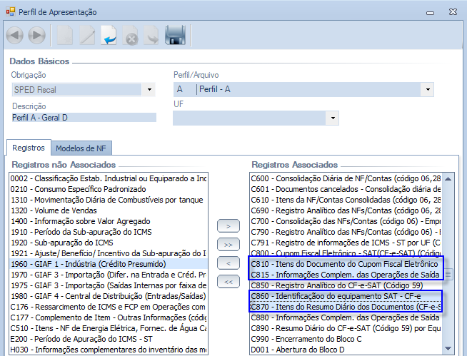Open the UF dropdown
The width and height of the screenshot is (467, 356).
[332, 117]
